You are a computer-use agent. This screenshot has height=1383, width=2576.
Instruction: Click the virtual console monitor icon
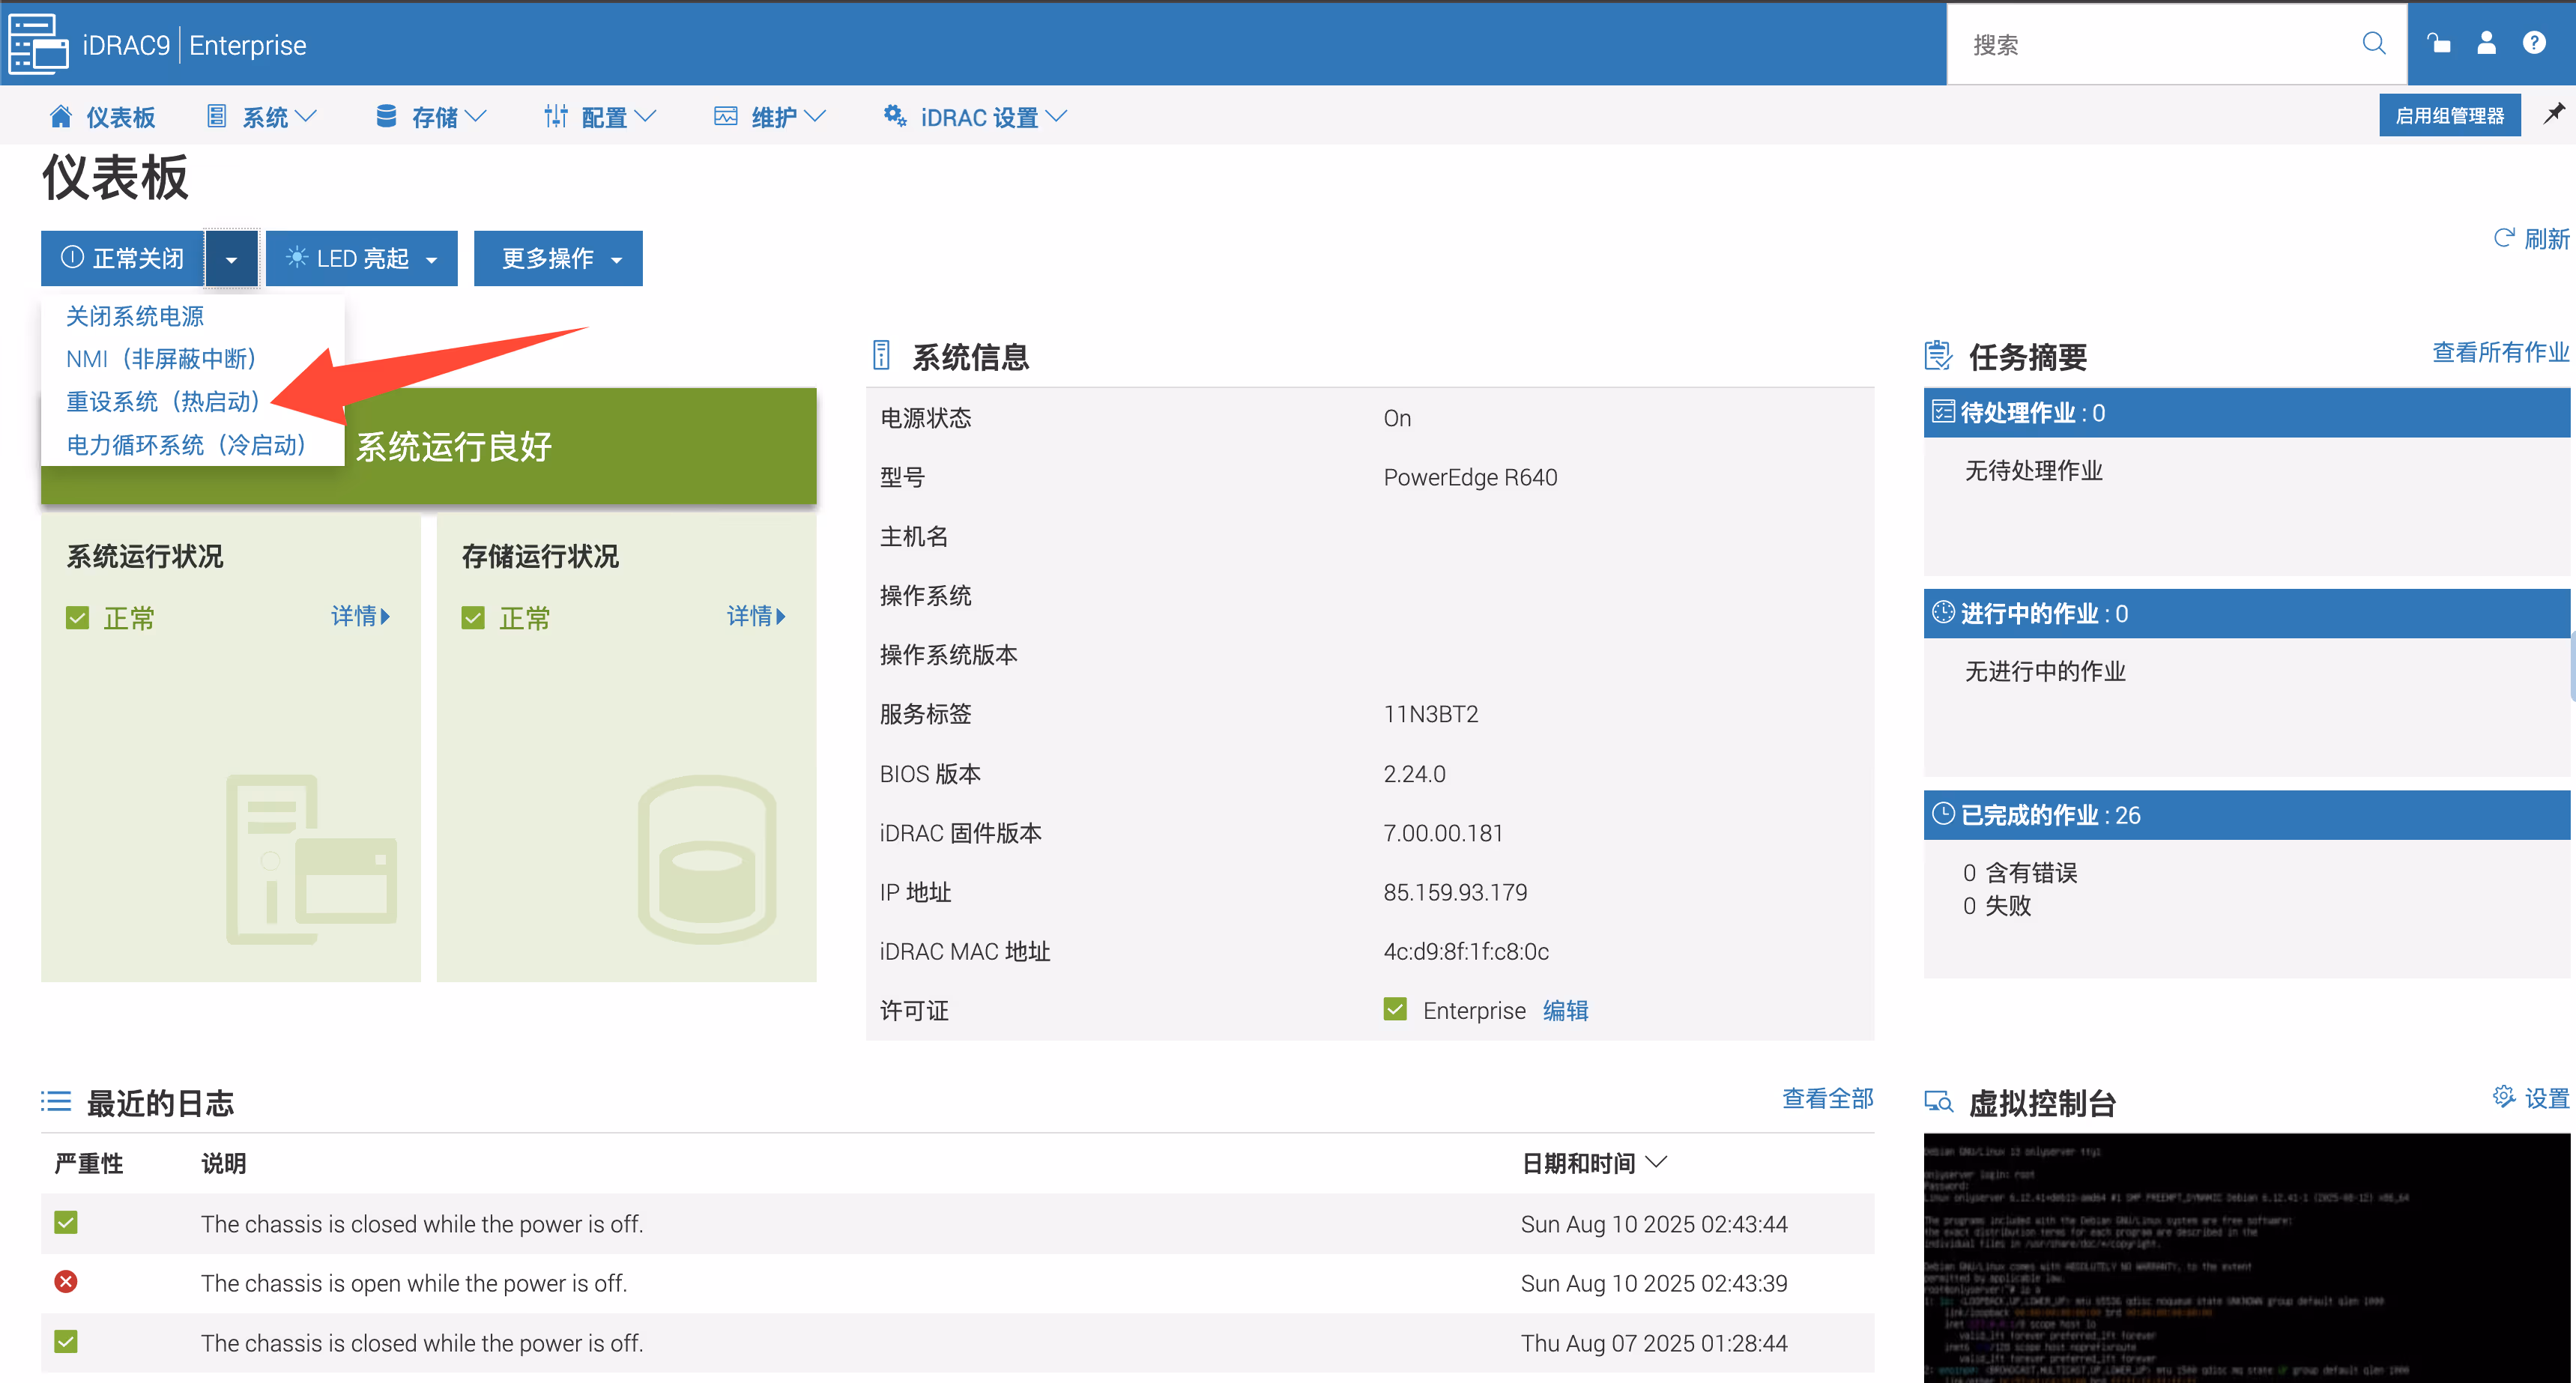click(x=1939, y=1102)
